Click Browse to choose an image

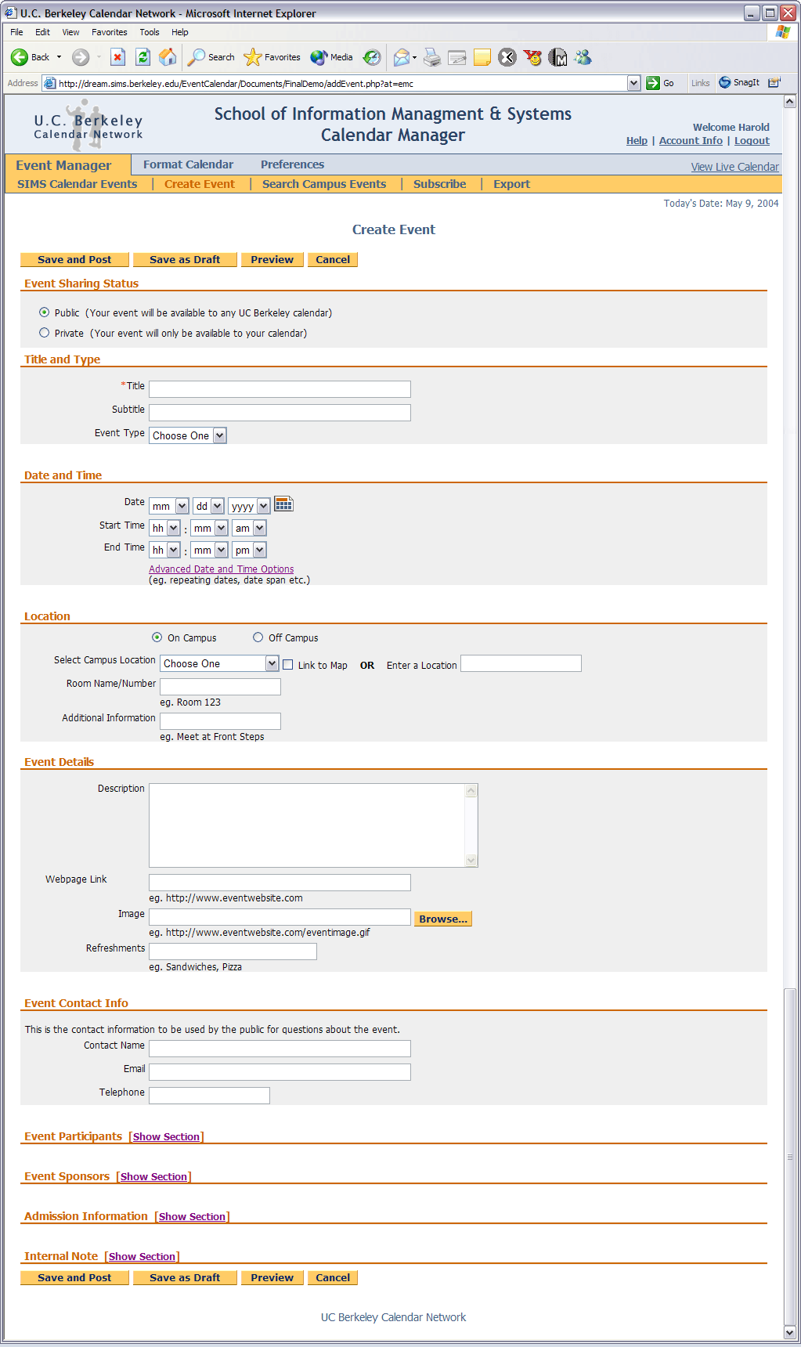click(x=443, y=919)
